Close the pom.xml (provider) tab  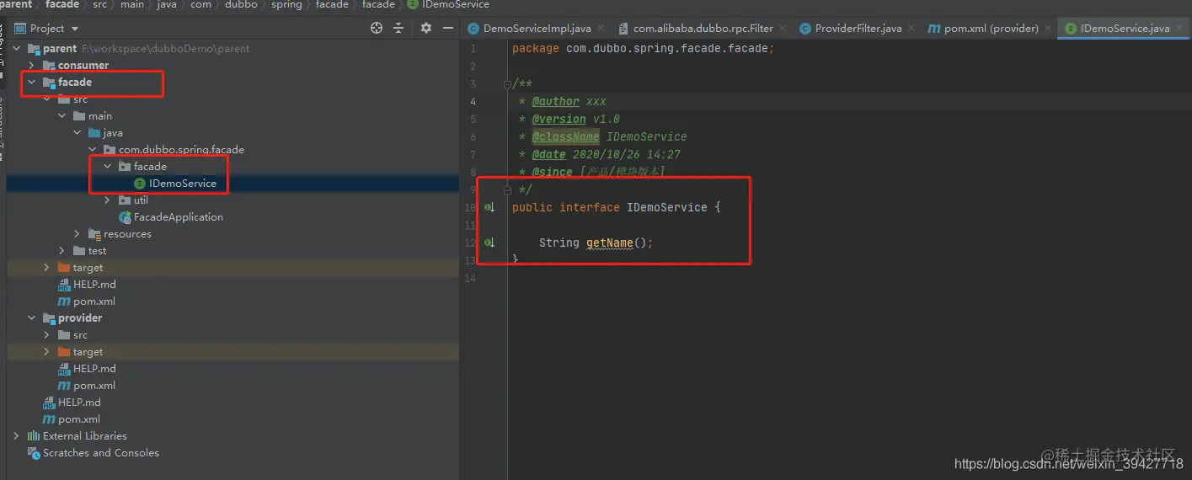coord(1047,28)
